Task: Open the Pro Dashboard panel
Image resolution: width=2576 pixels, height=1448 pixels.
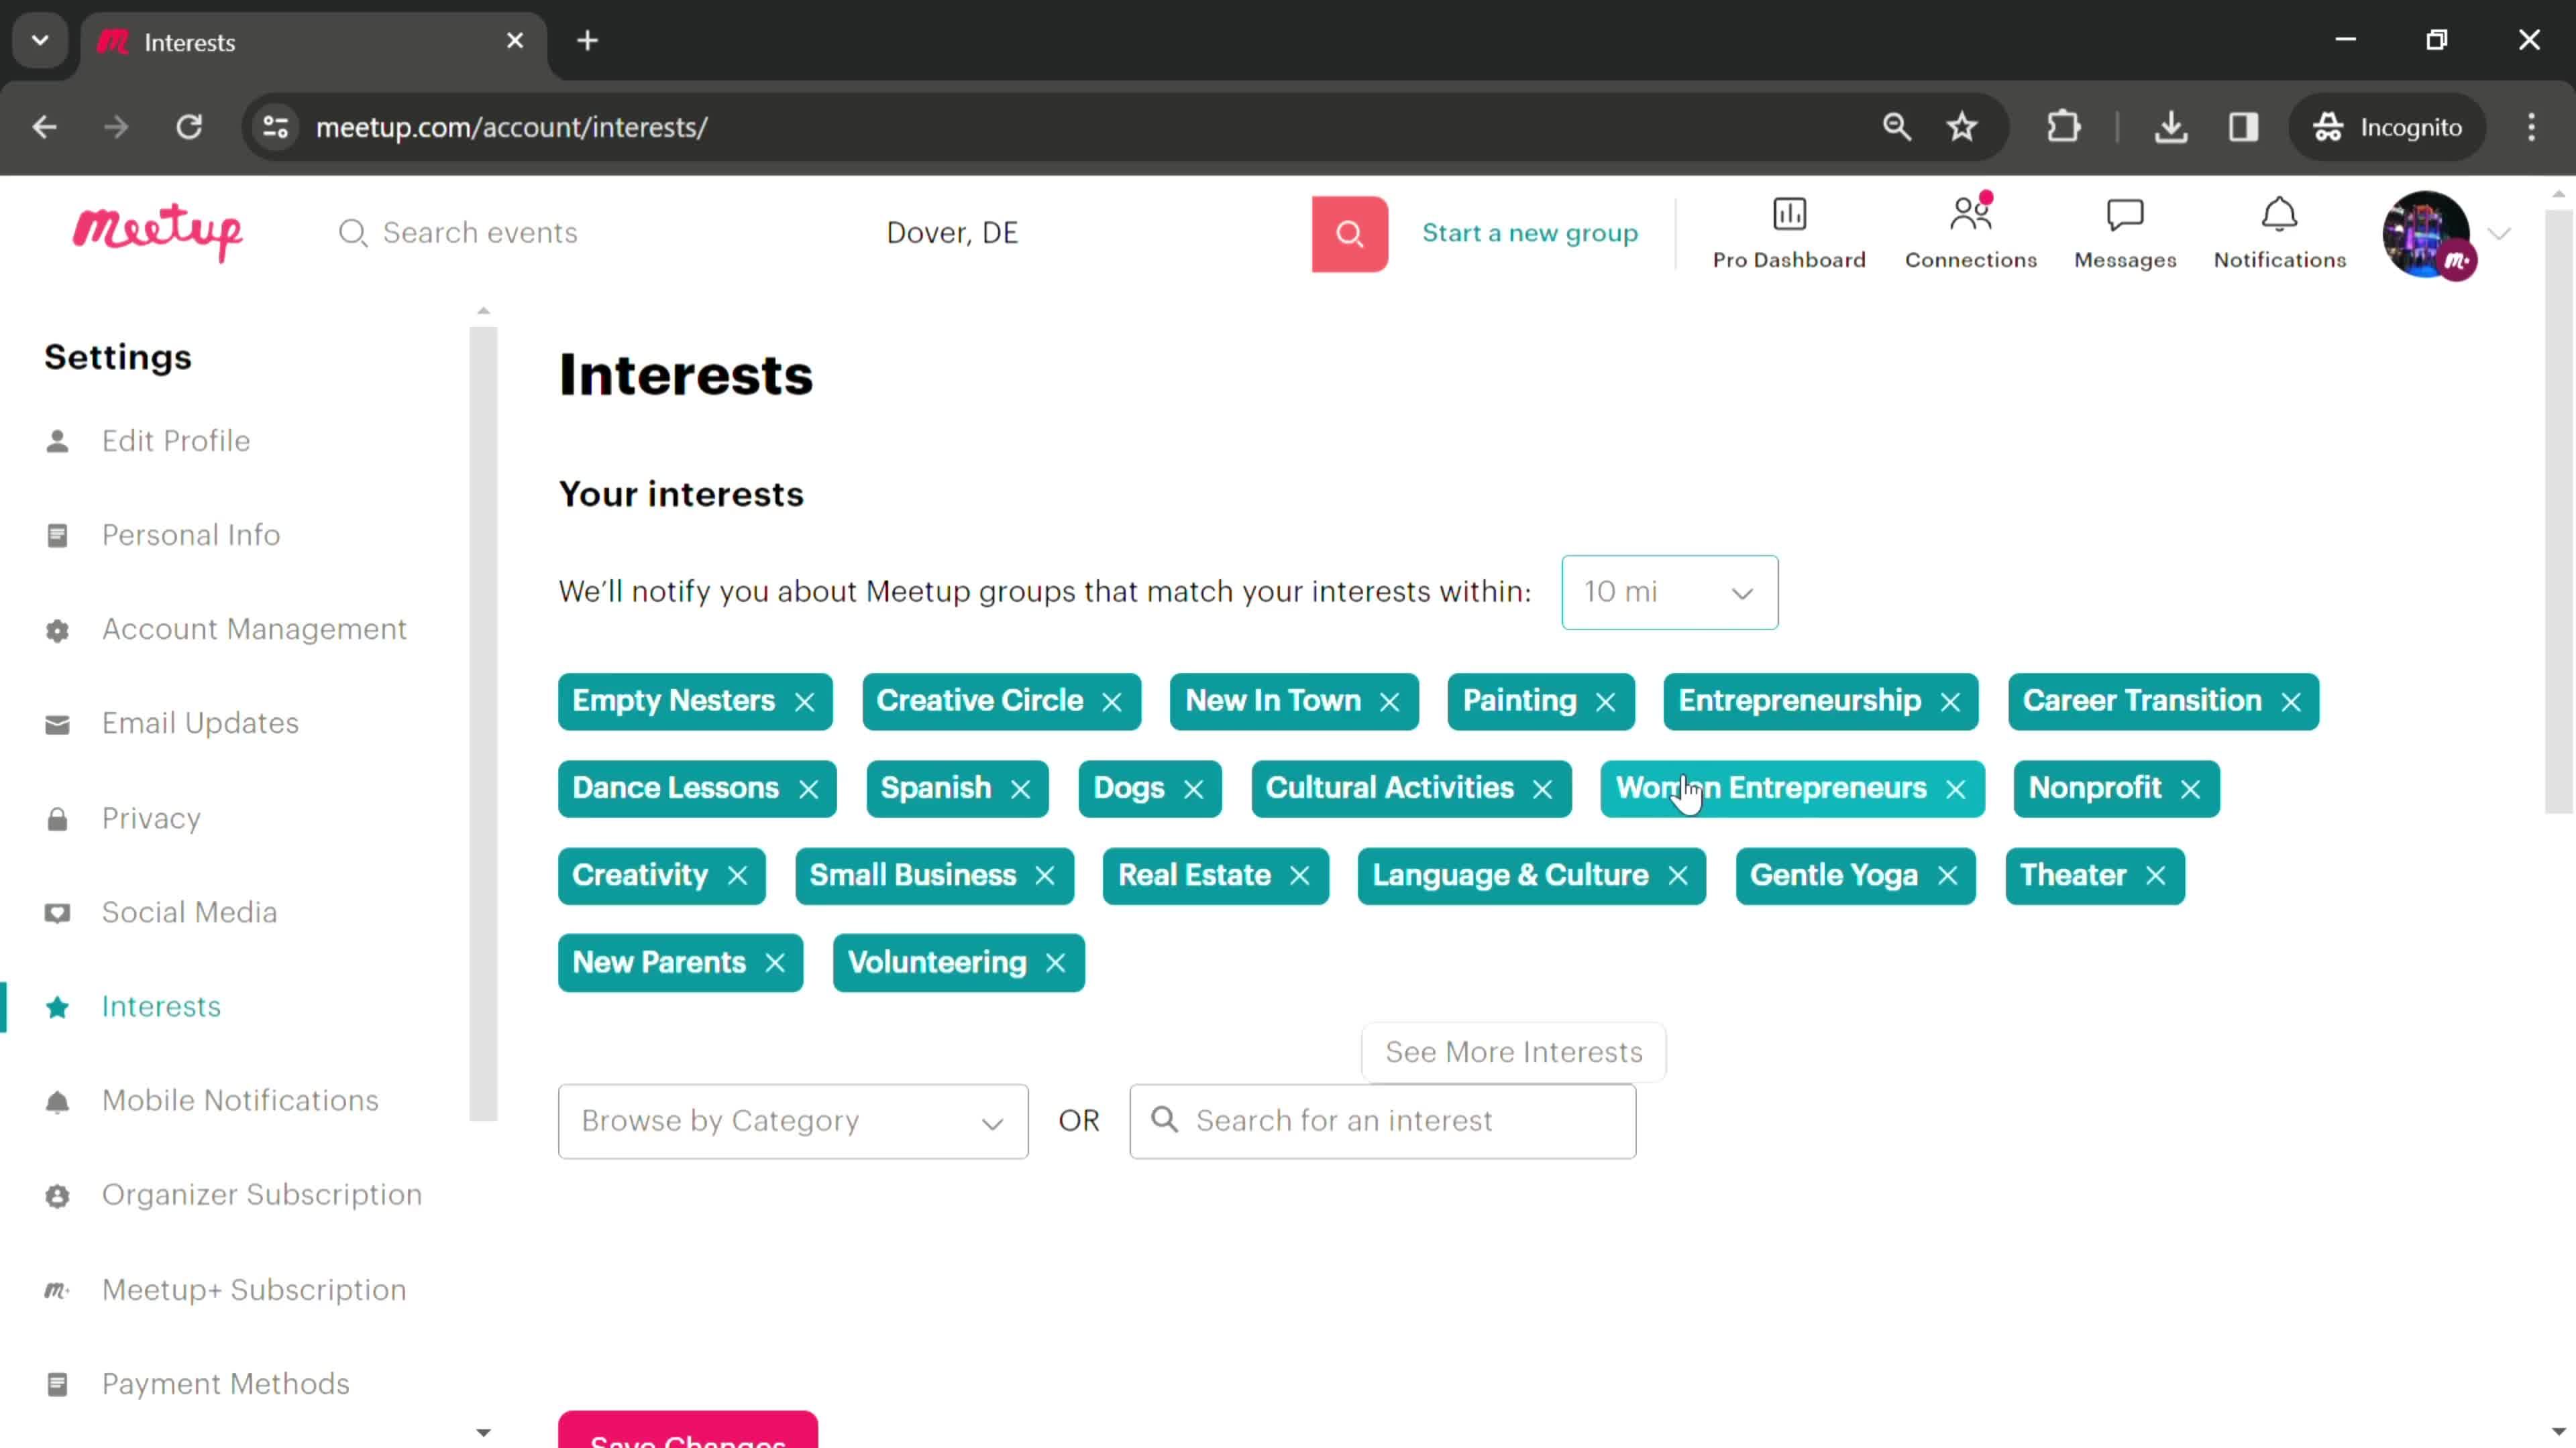Action: click(1788, 231)
